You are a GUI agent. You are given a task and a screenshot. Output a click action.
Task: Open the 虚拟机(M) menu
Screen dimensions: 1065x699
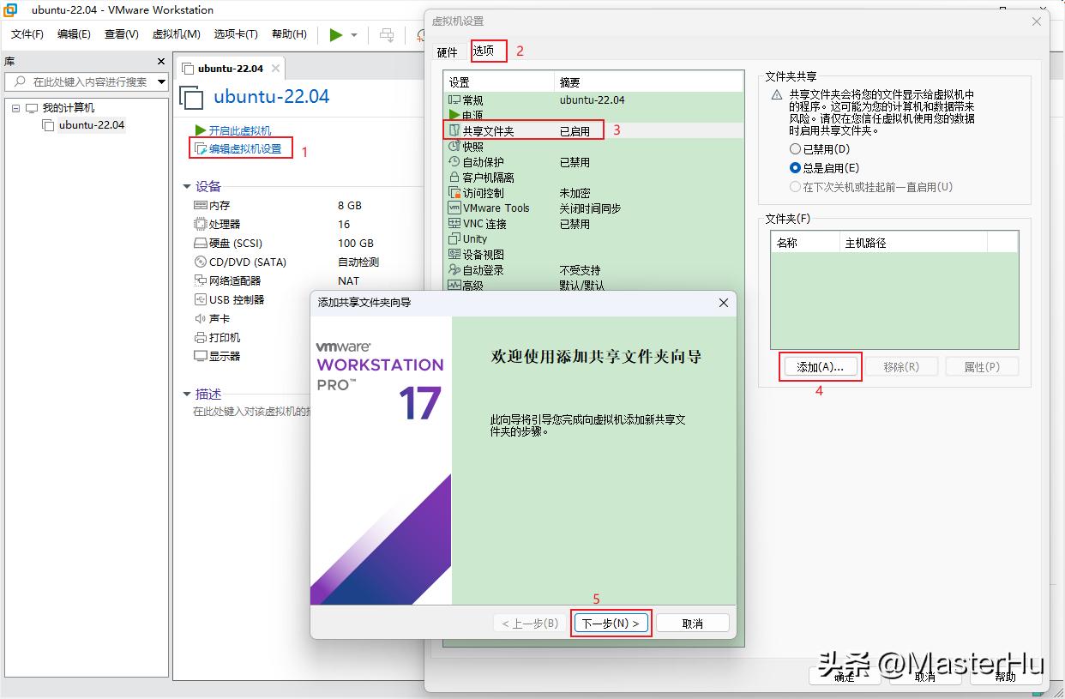[175, 34]
